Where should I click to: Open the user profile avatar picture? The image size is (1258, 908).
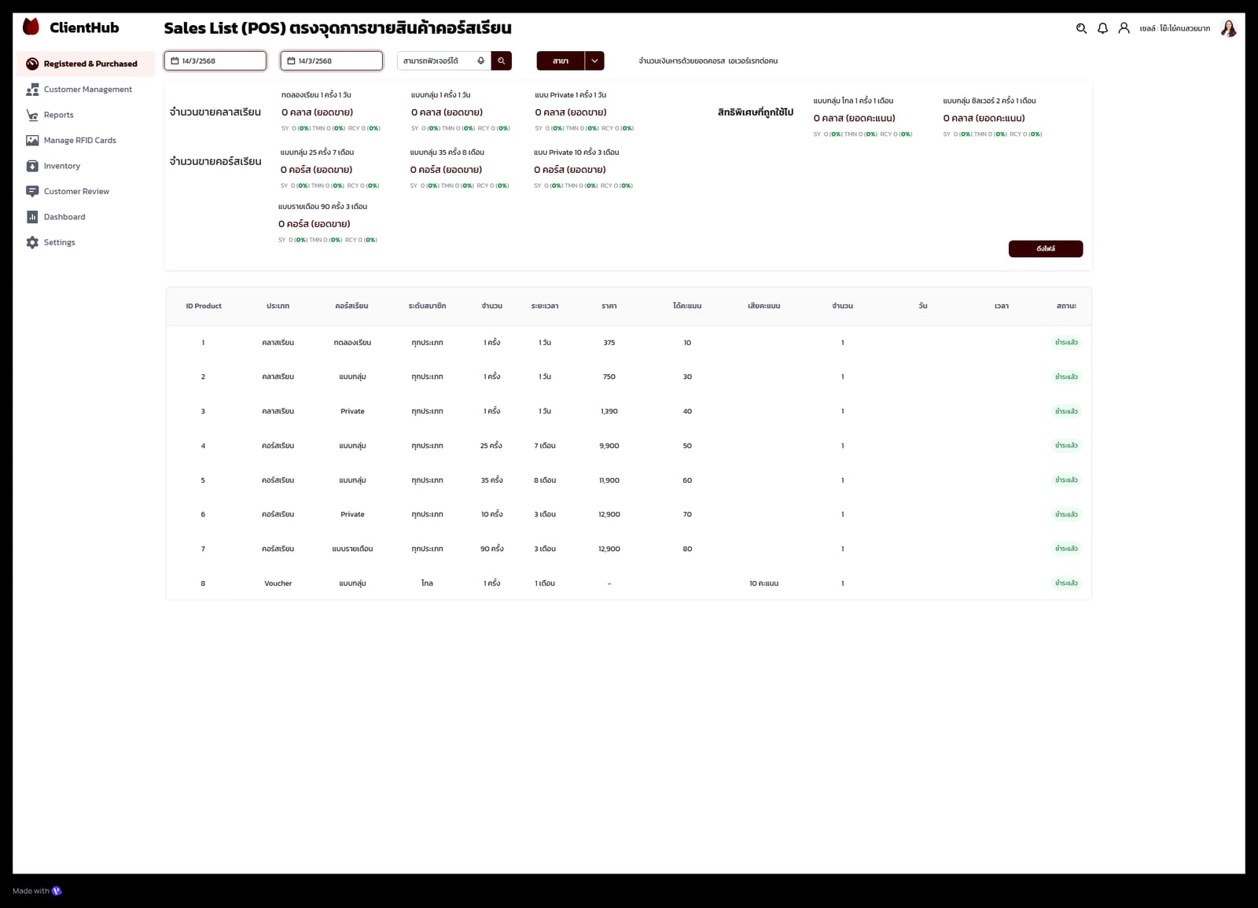1228,28
